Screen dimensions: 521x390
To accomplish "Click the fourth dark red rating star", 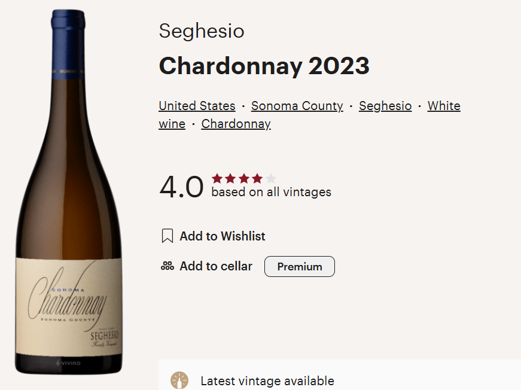I will [x=257, y=178].
